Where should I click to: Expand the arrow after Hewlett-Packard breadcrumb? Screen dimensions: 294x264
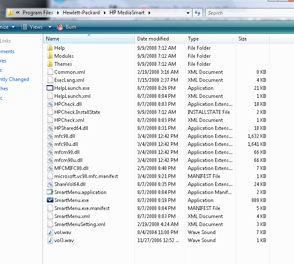(105, 13)
